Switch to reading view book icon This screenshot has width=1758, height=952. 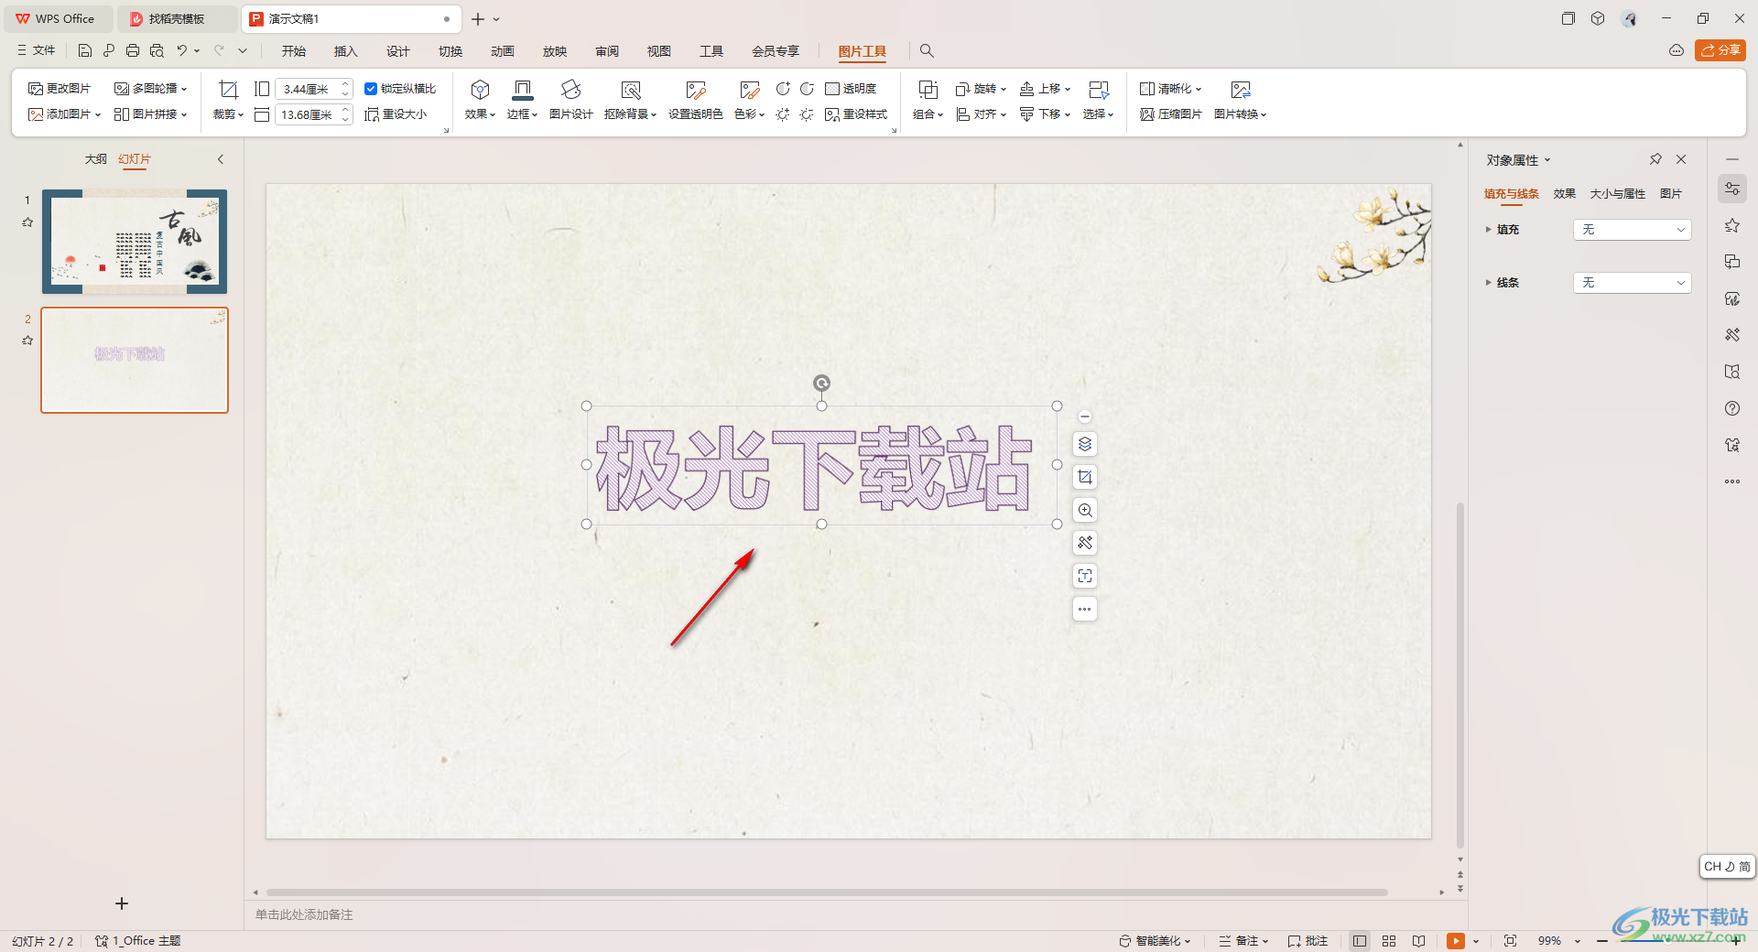[x=1418, y=941]
